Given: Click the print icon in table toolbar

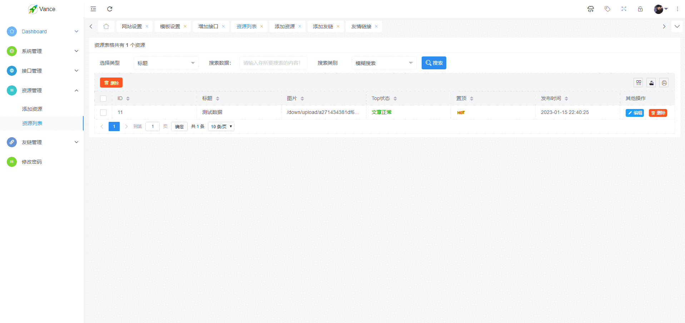Looking at the screenshot, I should 664,83.
